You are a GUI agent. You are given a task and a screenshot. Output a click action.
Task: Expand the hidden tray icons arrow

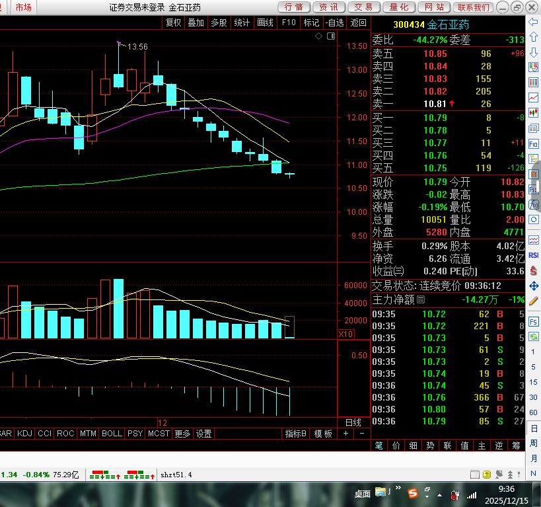click(439, 495)
